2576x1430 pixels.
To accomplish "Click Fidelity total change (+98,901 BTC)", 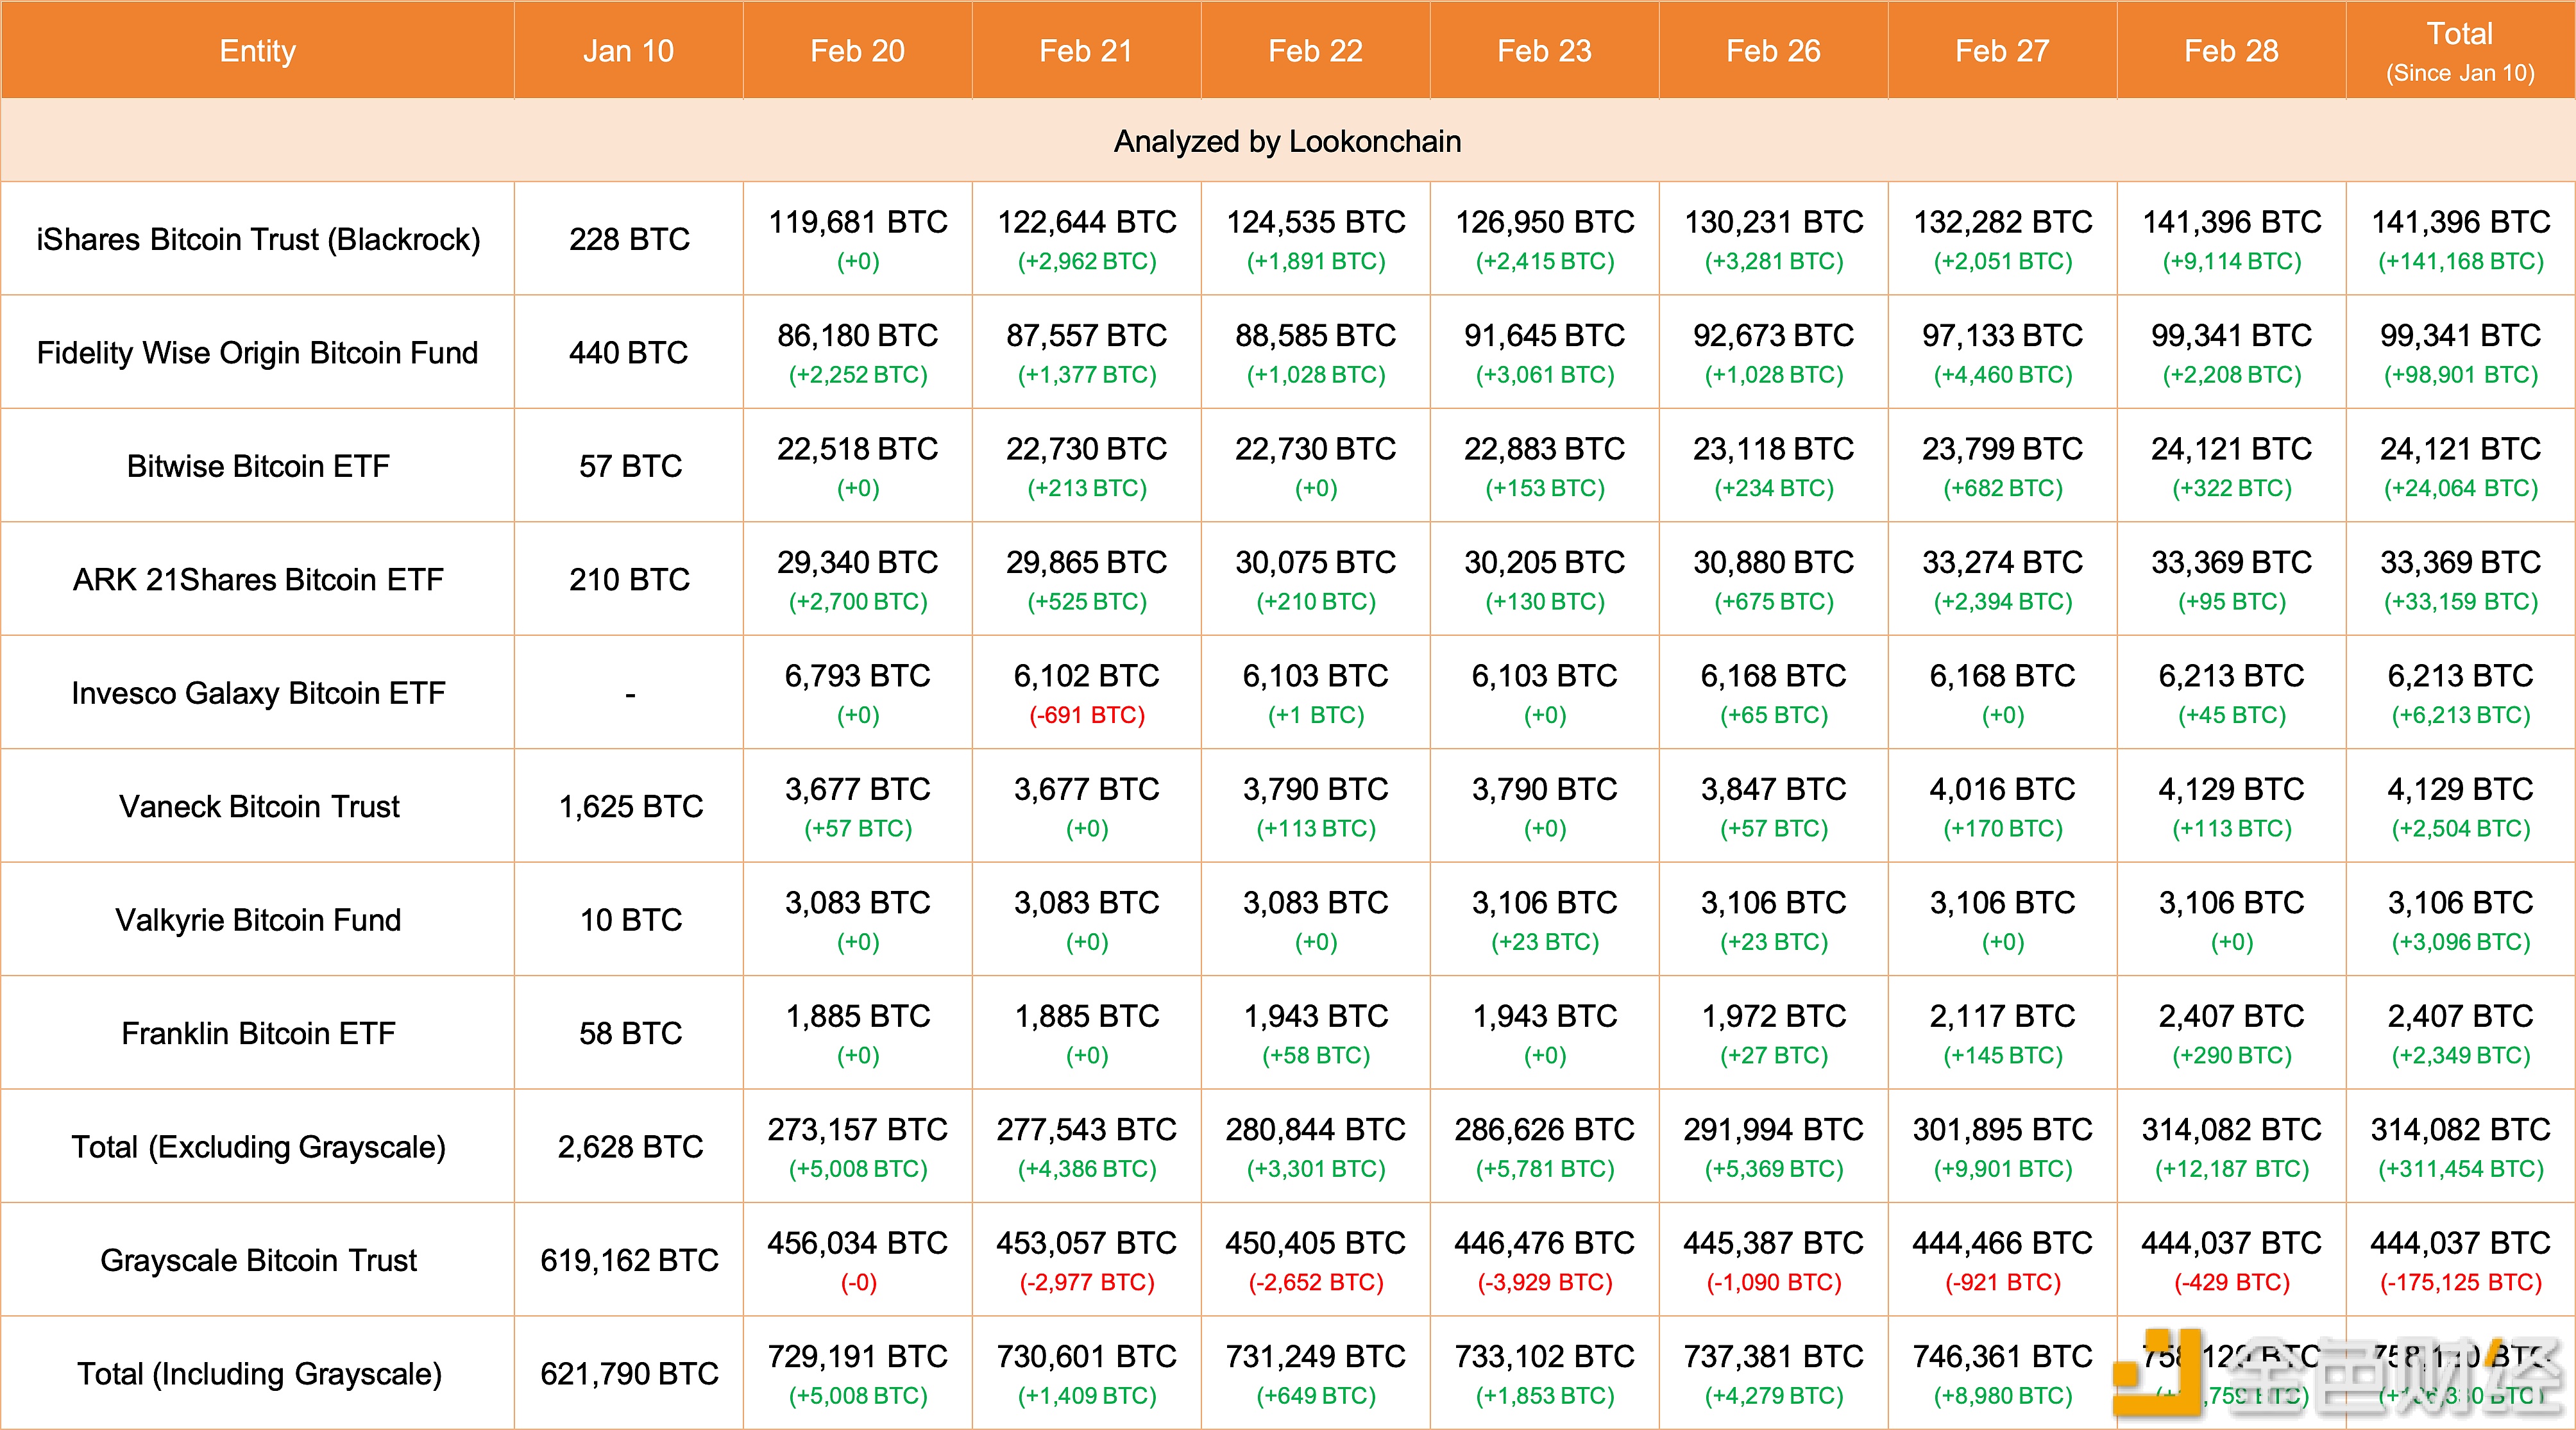I will click(x=2461, y=376).
